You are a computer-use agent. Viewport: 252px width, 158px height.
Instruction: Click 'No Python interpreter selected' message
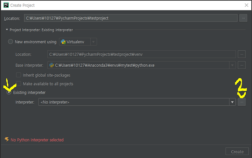(x=37, y=140)
